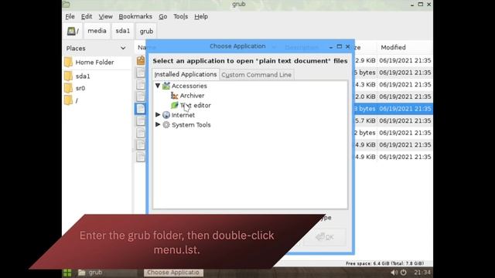Image resolution: width=495 pixels, height=278 pixels.
Task: Expand the Internet category
Action: pos(158,115)
